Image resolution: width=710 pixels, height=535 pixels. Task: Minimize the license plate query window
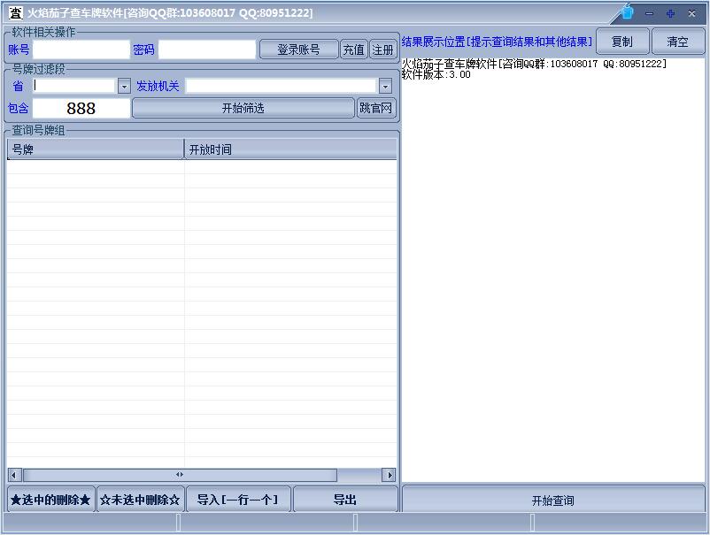click(649, 13)
